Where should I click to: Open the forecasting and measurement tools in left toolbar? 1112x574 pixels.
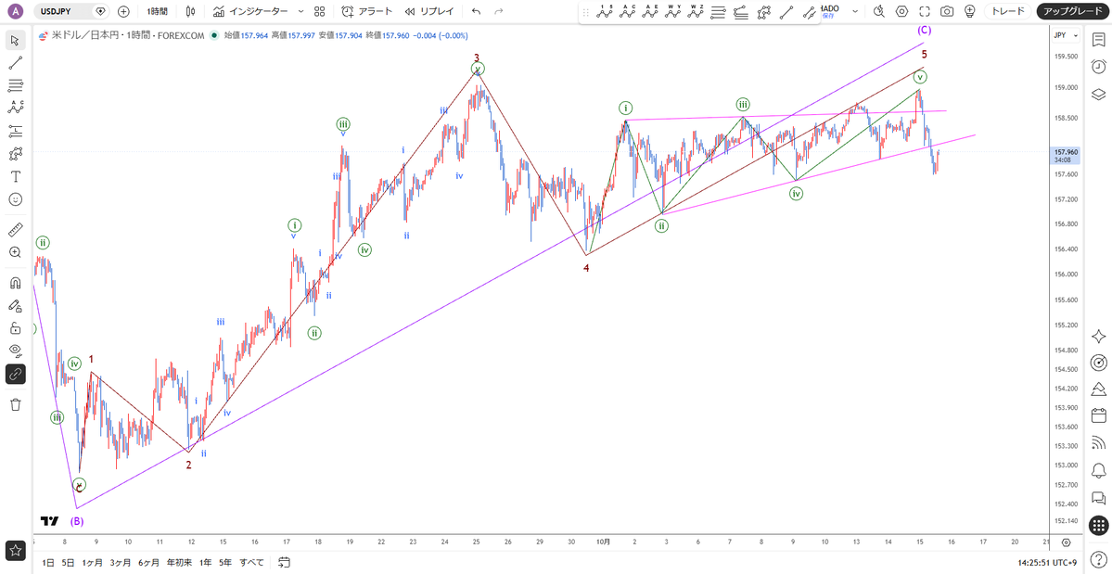tap(16, 131)
